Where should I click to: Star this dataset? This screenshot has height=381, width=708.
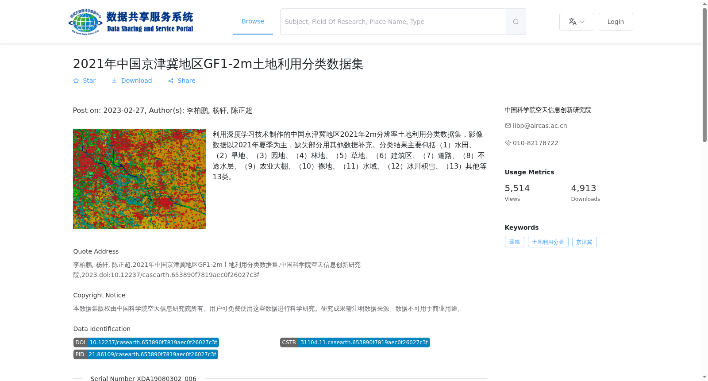tap(85, 81)
